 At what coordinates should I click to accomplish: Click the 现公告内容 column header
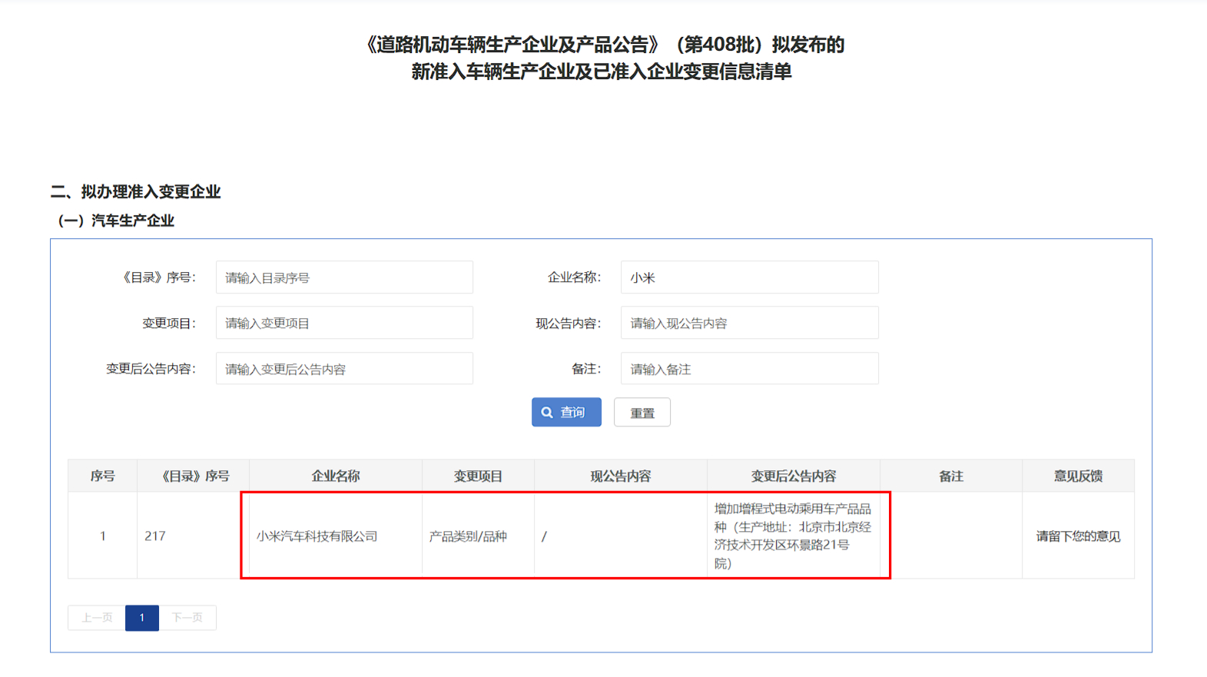[621, 476]
